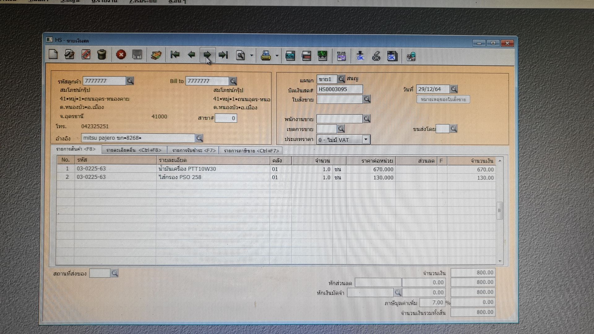
Task: Open the printer dropdown arrow
Action: pyautogui.click(x=277, y=56)
